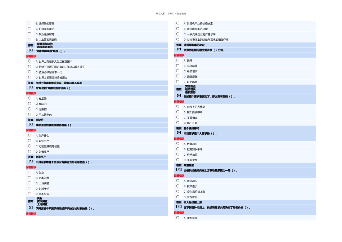Click question text "与'经济的'最接近的术语是"
The width and height of the screenshot is (342, 242).
coord(51,88)
